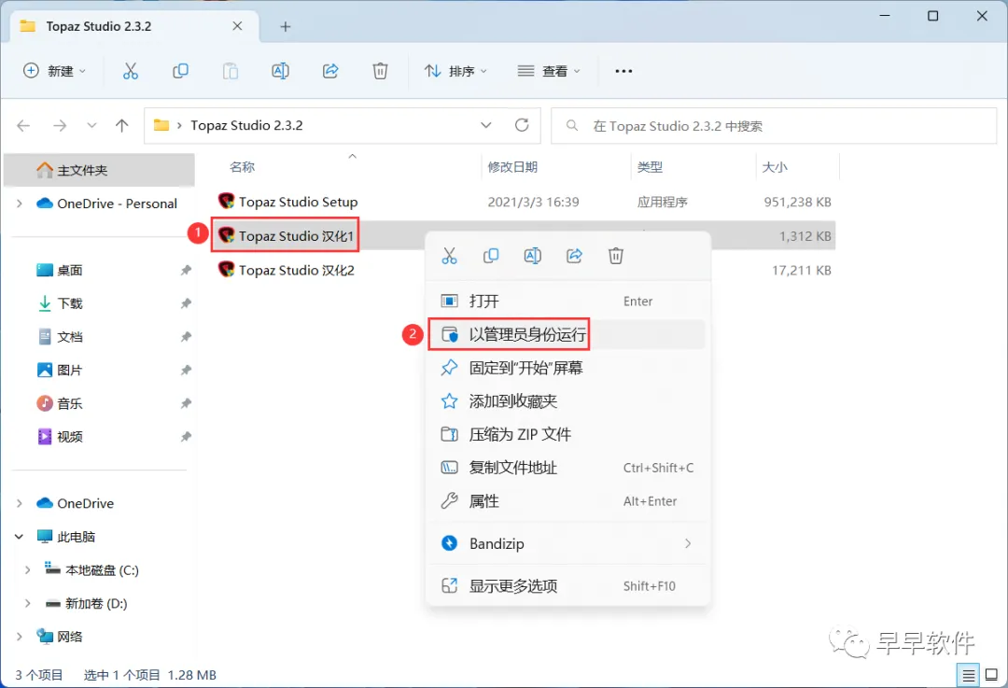Screen dimensions: 1008x688
Task: Open recent locations dropdown beside forward arrow
Action: tap(91, 125)
